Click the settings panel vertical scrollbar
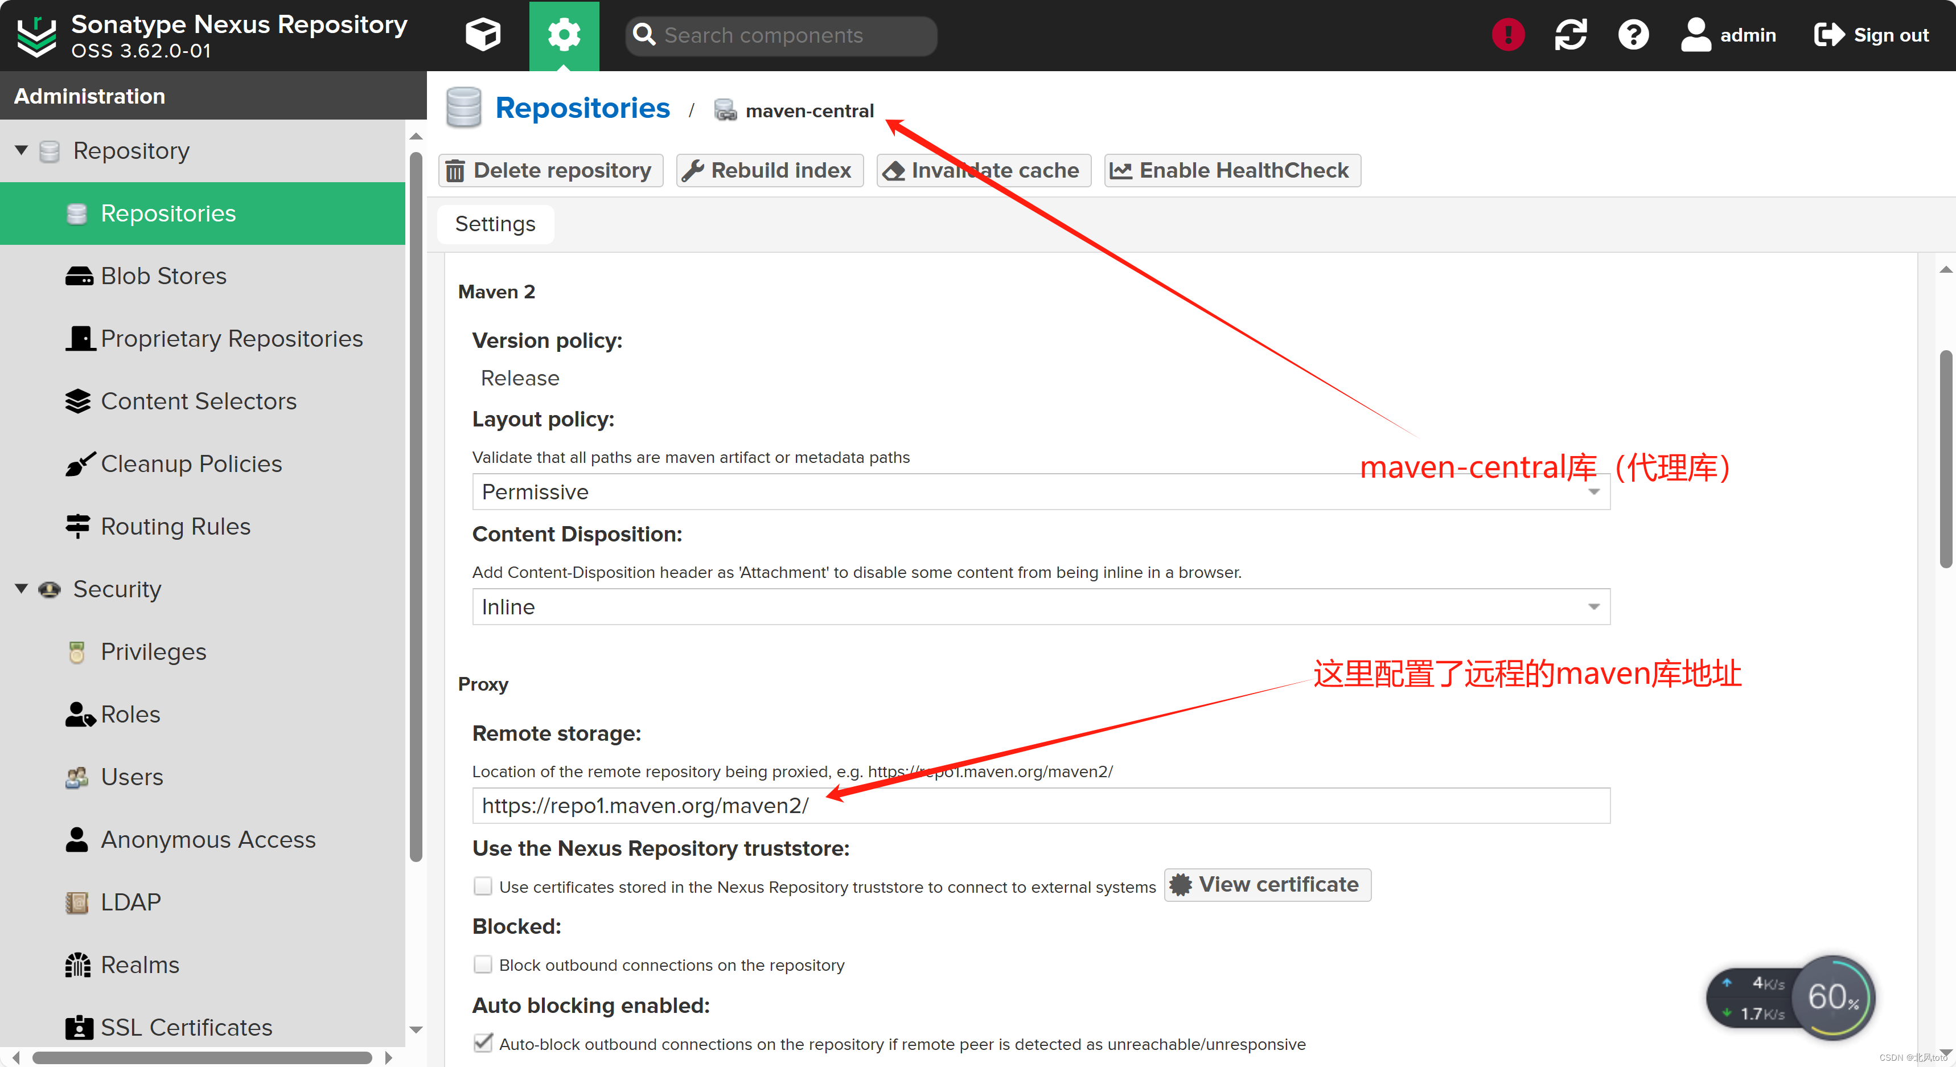The width and height of the screenshot is (1956, 1067). (x=1946, y=459)
